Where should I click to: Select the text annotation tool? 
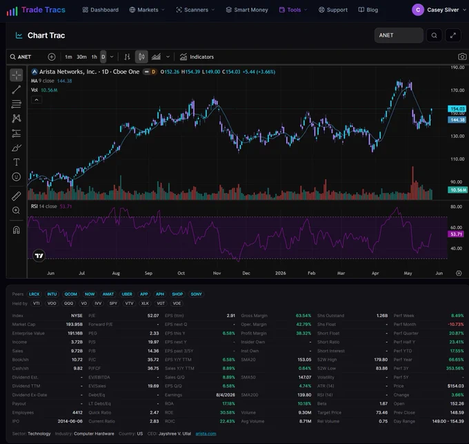coord(16,162)
